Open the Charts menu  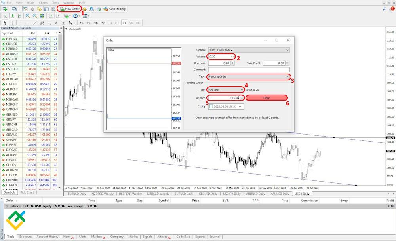pyautogui.click(x=43, y=2)
